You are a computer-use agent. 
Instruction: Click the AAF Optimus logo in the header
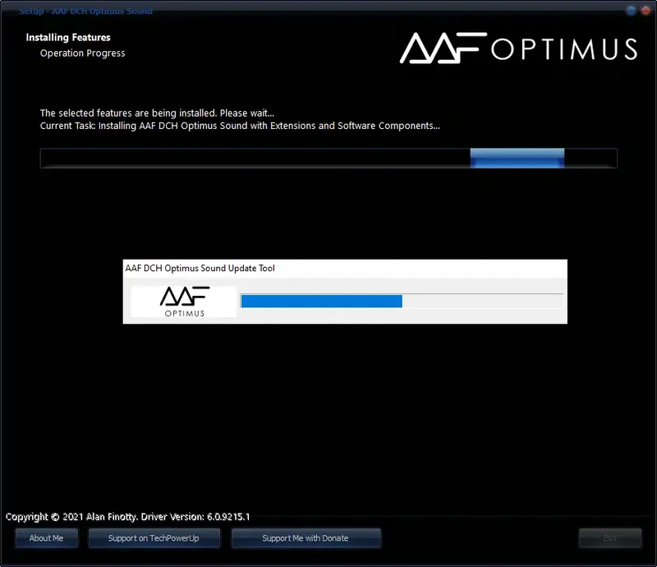[517, 49]
